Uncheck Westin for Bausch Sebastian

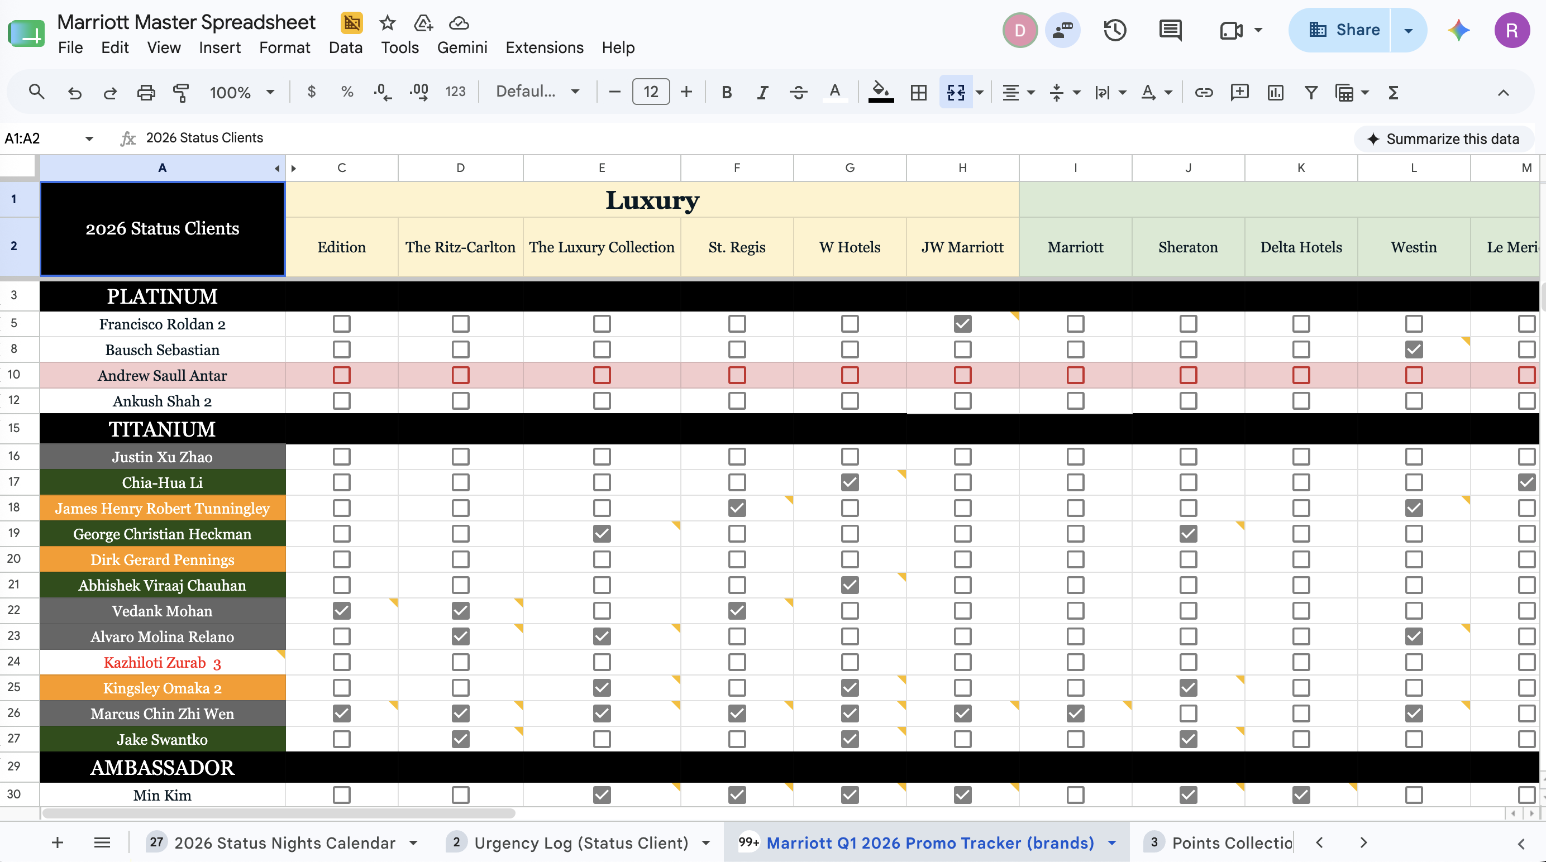(1414, 349)
